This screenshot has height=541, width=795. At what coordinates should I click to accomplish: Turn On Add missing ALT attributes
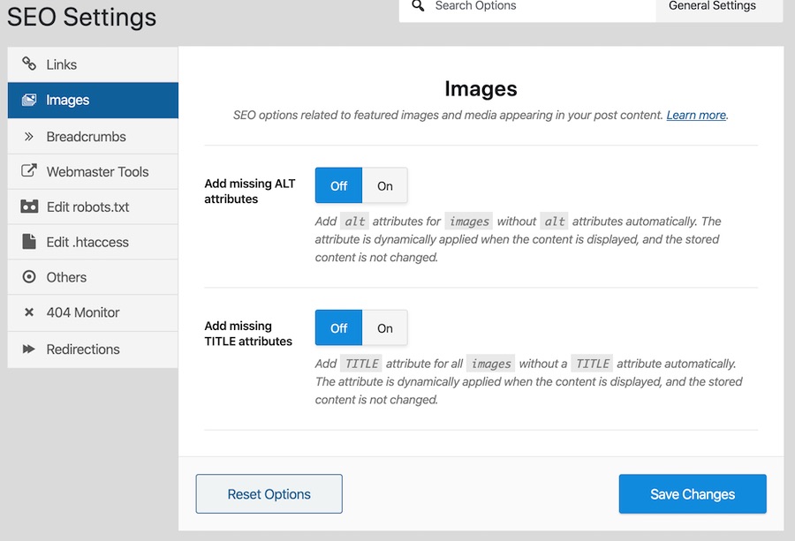(385, 186)
